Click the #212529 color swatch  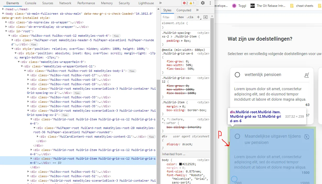click(181, 164)
